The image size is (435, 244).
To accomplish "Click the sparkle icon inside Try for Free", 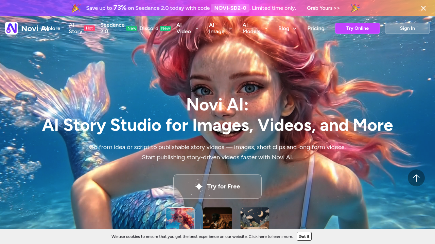I will 199,186.
